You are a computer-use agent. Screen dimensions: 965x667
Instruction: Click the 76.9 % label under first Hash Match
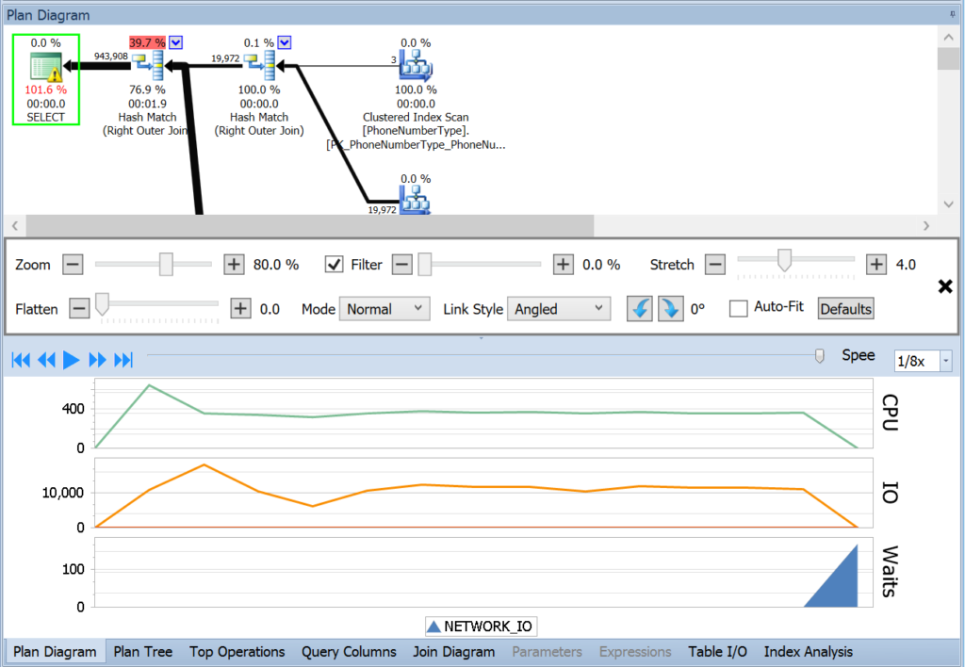[147, 89]
